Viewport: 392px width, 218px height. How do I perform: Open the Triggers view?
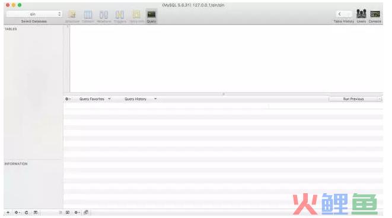pos(120,17)
